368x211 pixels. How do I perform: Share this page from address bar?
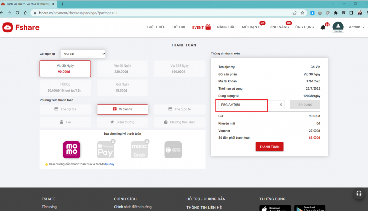(294, 13)
